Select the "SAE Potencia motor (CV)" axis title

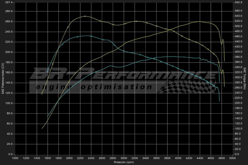pyautogui.click(x=3, y=78)
